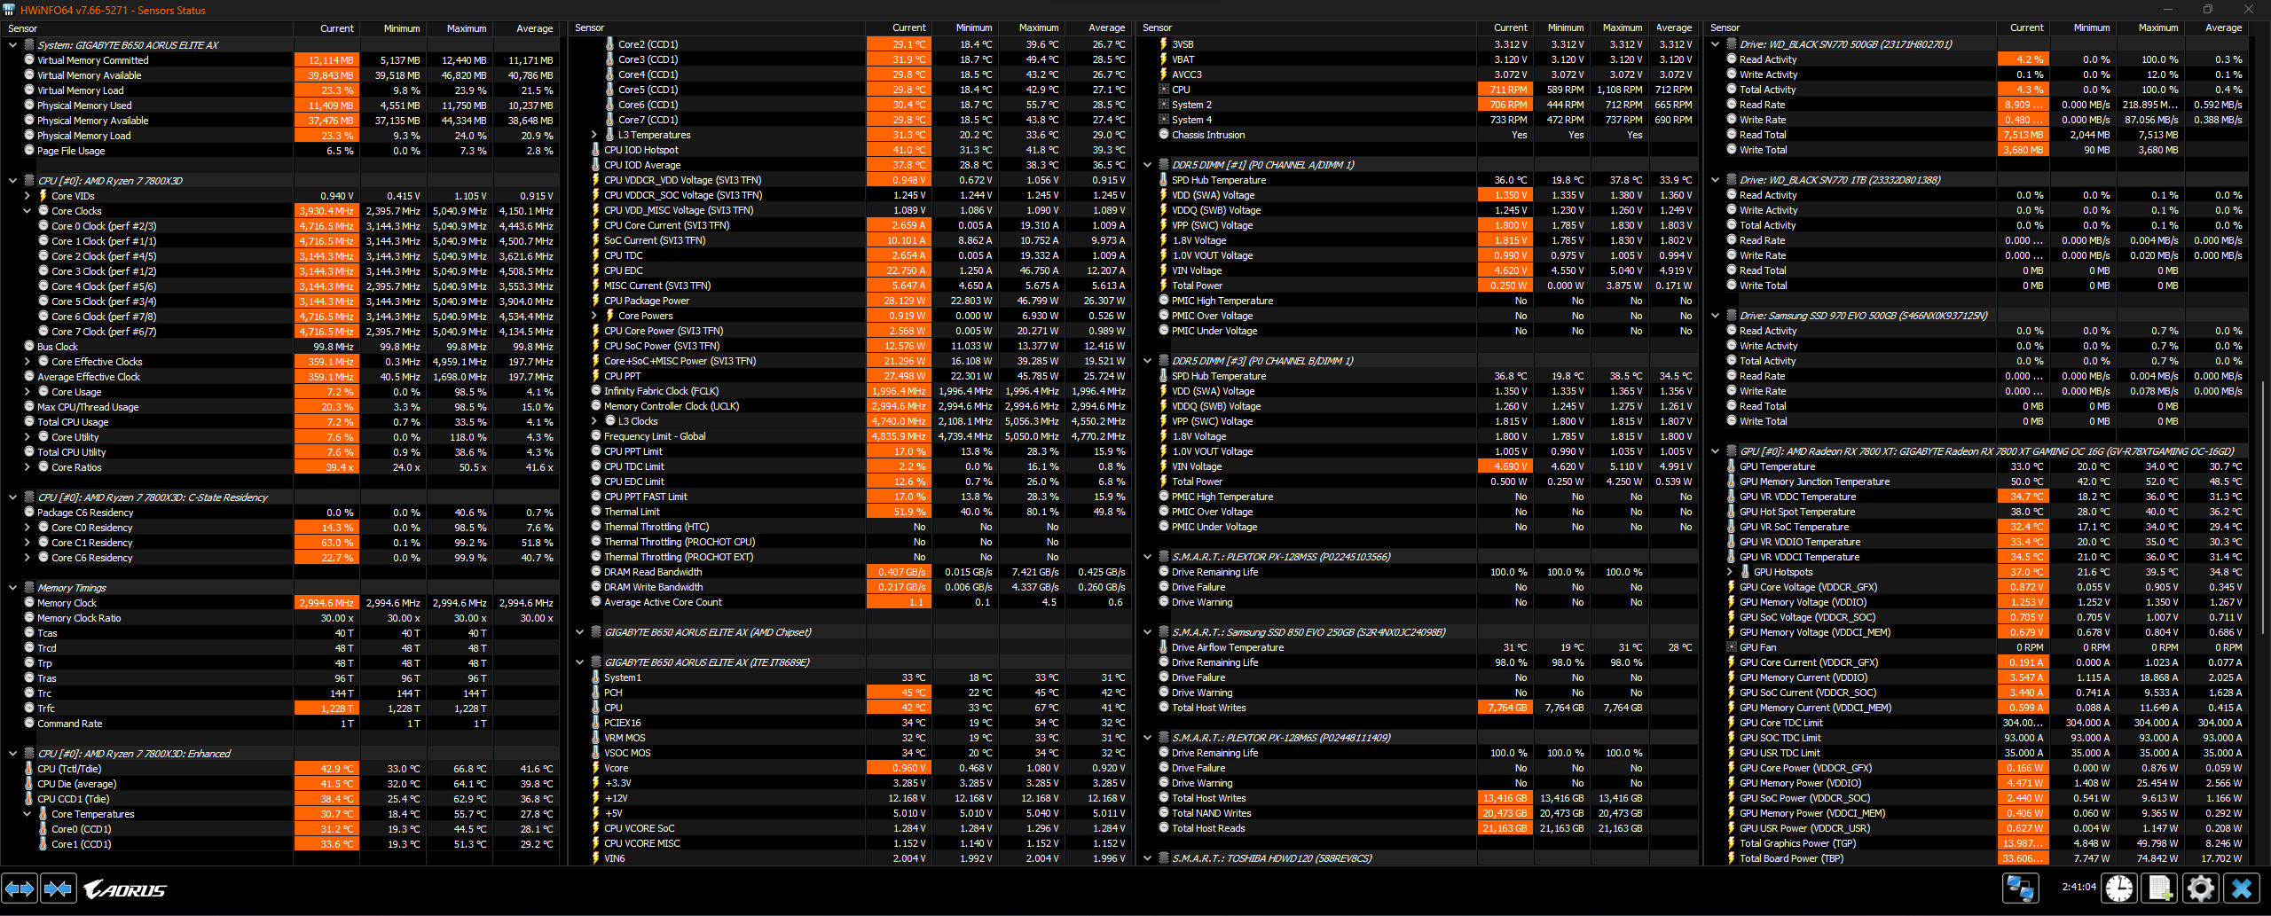
Task: Click the circle icon beside Chassis Intrusion
Action: (1164, 135)
